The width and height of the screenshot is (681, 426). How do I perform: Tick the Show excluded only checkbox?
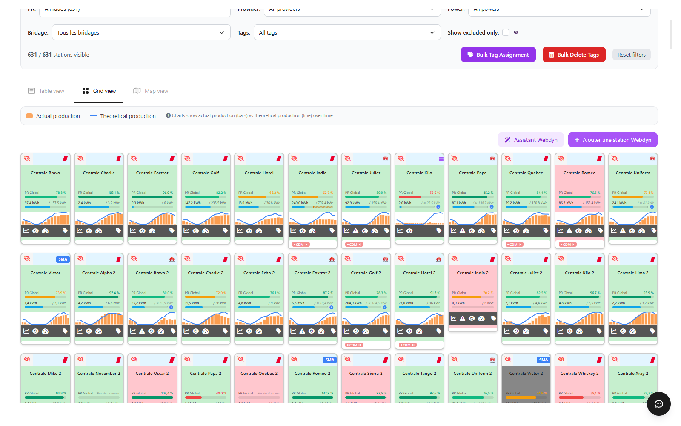click(x=506, y=32)
